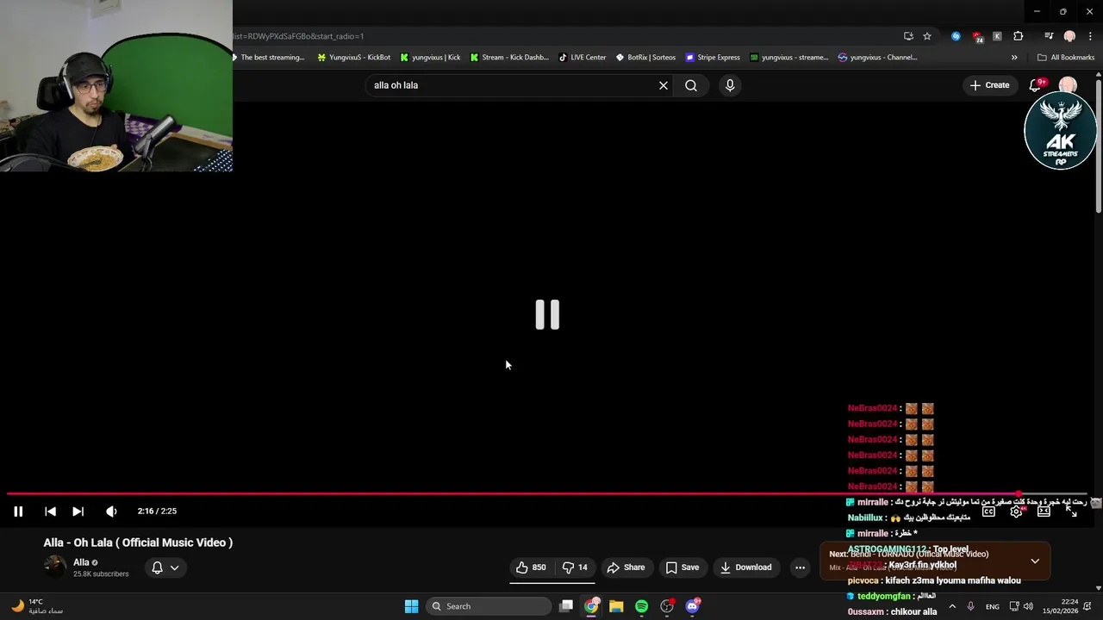Open the video player settings gear

(x=1016, y=512)
